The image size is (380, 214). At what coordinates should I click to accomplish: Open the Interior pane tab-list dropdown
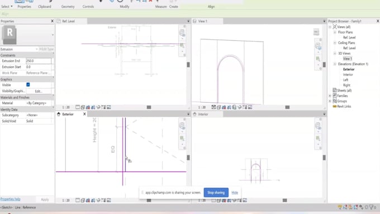pyautogui.click(x=324, y=114)
